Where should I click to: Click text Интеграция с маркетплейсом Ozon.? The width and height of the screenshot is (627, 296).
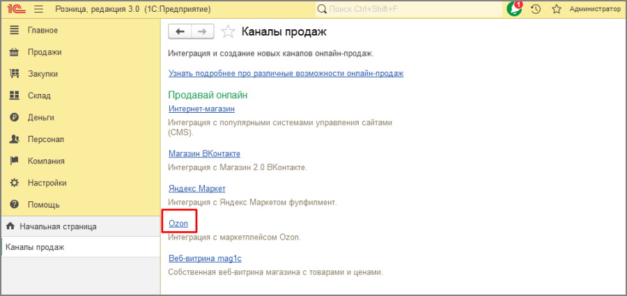[x=234, y=237]
